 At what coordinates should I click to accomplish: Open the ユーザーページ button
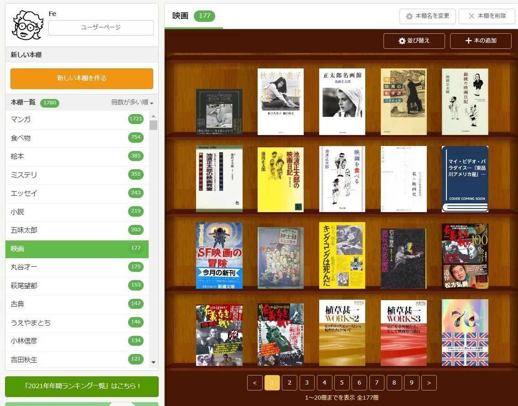[101, 27]
